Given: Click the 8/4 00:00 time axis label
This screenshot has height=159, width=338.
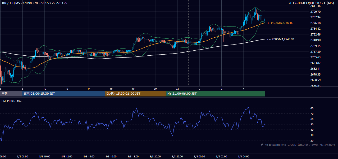Looking at the screenshot, I should point(199,157).
